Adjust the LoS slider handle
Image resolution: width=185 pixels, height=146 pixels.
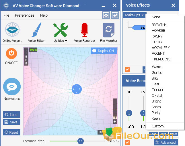click(x=143, y=113)
